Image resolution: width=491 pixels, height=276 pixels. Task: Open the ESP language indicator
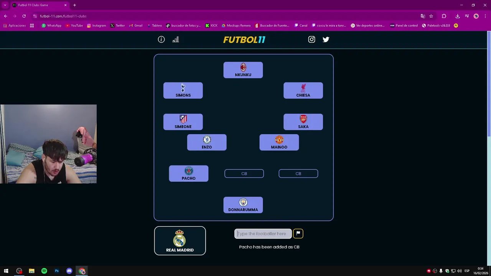[467, 271]
